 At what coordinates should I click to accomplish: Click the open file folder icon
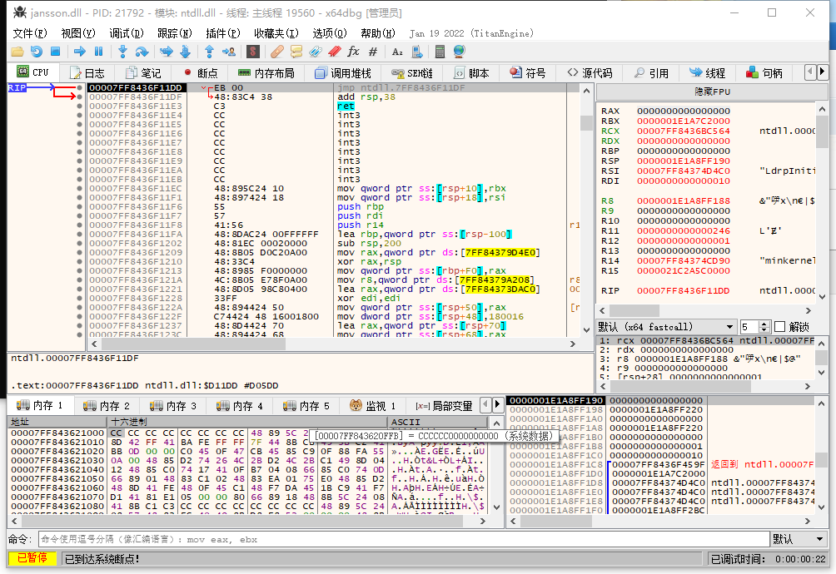click(17, 52)
